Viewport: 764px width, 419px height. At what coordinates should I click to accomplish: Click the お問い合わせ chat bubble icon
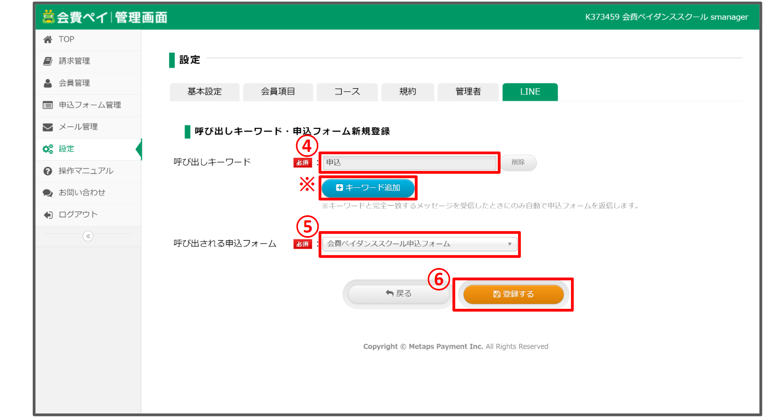pos(48,193)
